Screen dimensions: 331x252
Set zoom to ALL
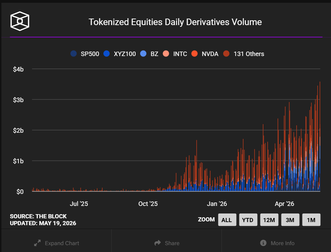227,220
